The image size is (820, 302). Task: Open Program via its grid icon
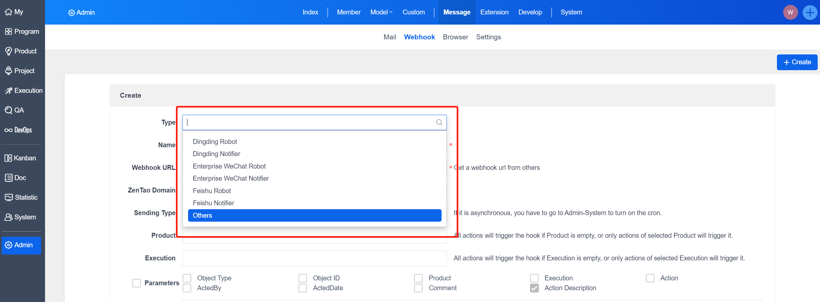click(9, 31)
